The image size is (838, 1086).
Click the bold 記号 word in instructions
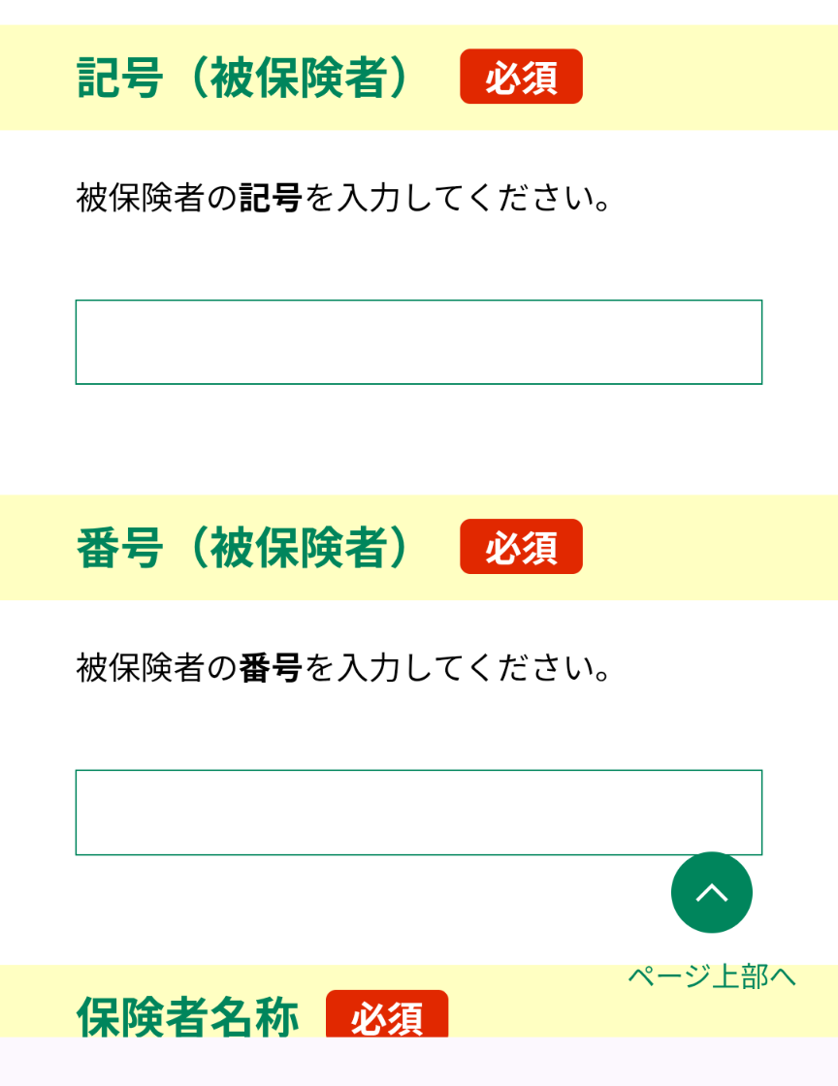click(x=271, y=198)
